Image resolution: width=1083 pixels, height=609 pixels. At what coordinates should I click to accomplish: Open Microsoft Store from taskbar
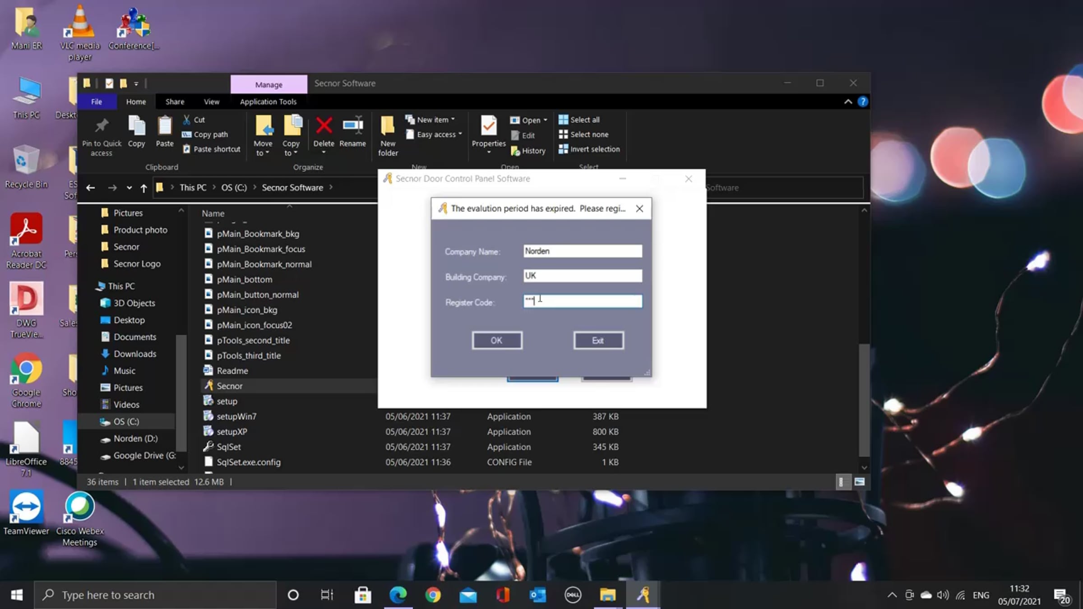click(x=363, y=595)
